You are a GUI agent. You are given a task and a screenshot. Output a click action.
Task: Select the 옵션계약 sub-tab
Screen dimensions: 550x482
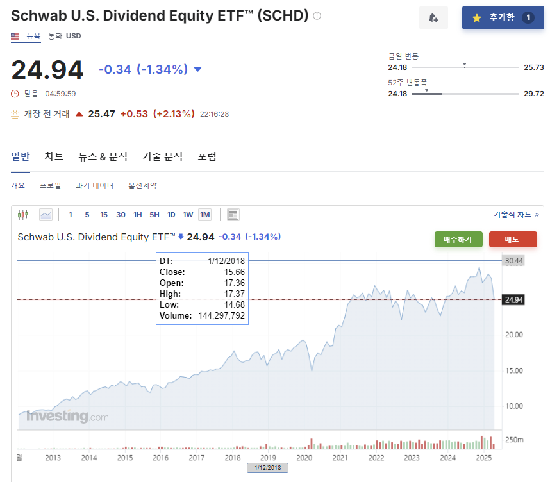pos(142,186)
